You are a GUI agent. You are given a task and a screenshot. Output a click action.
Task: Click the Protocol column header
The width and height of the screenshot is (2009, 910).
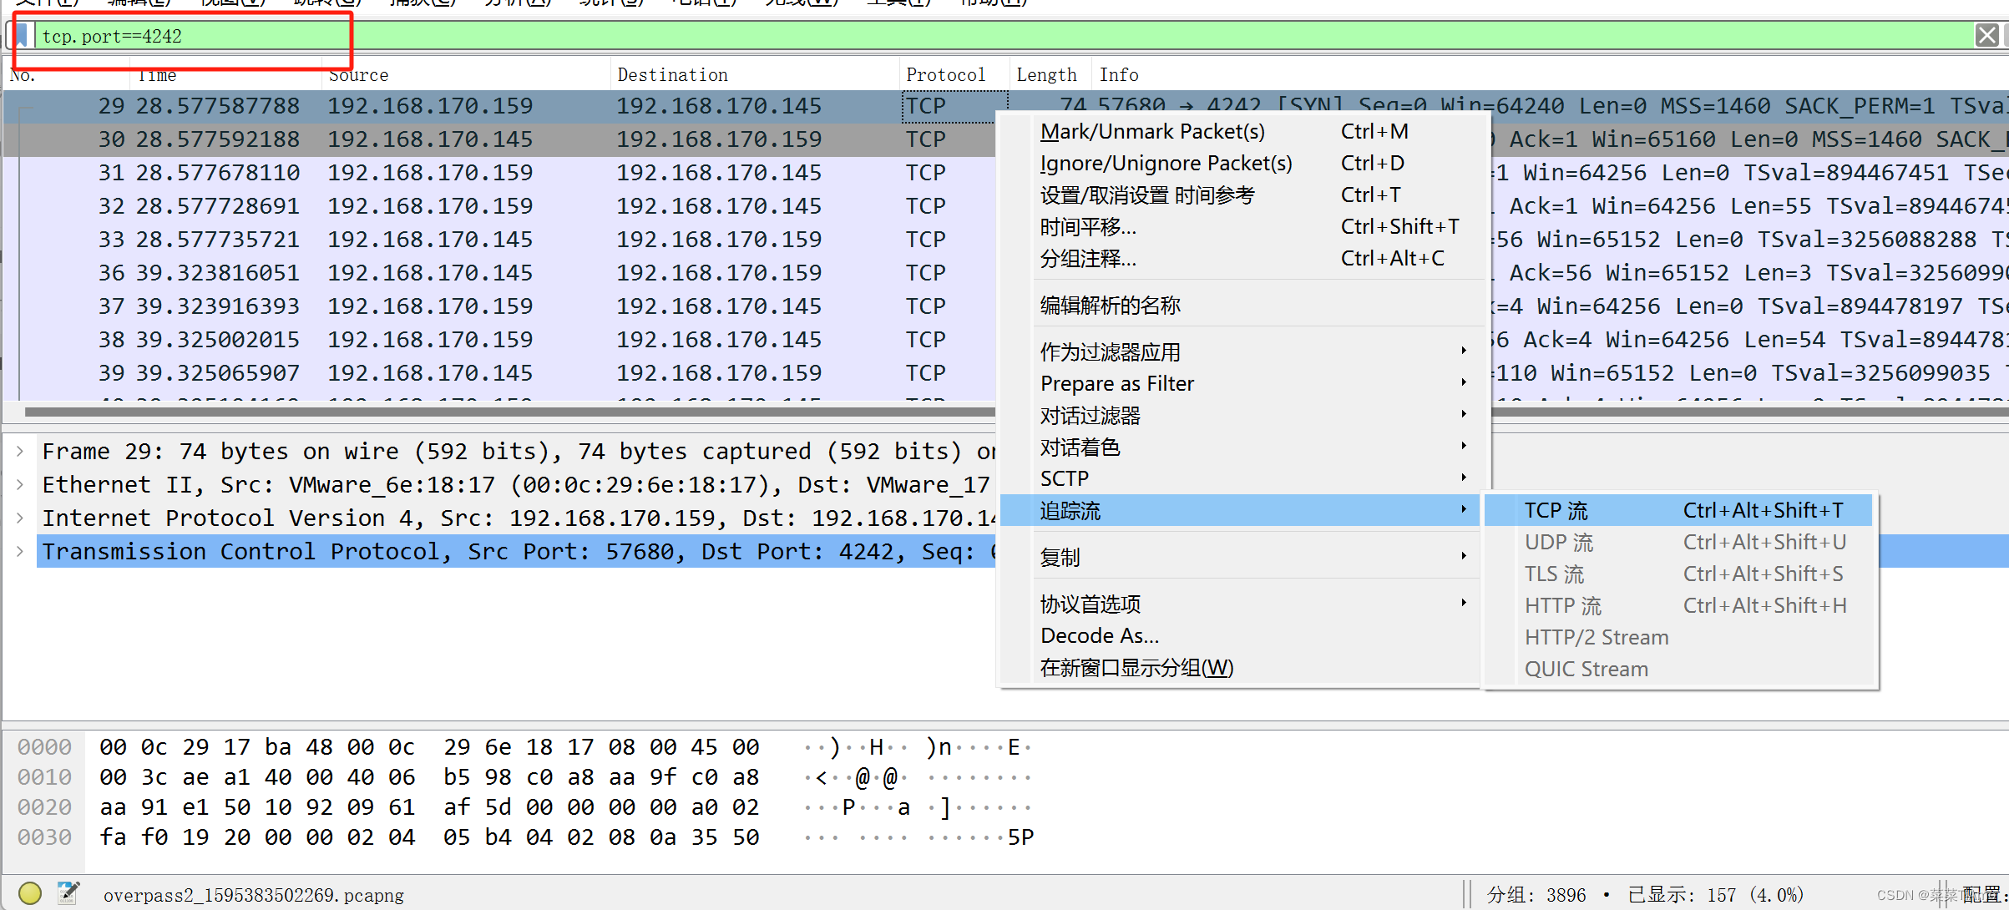(x=945, y=75)
